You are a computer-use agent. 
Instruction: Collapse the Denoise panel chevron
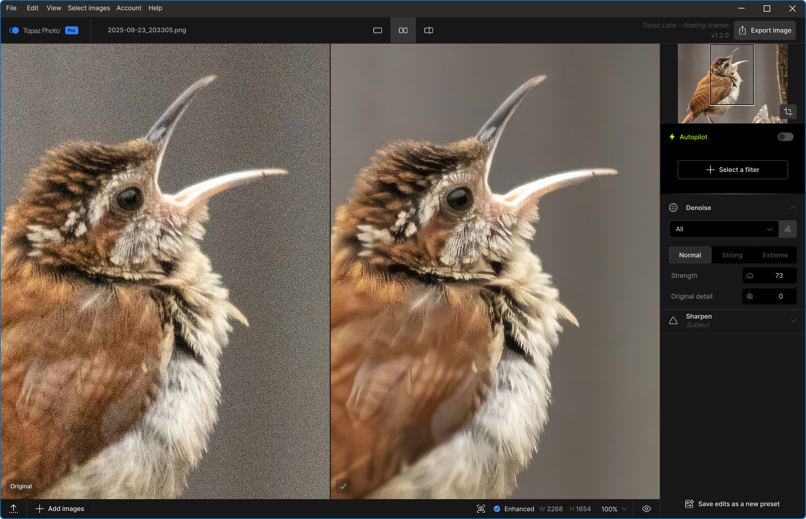click(x=793, y=208)
